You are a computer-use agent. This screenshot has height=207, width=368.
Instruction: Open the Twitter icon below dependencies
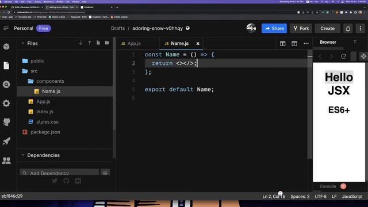(x=55, y=181)
